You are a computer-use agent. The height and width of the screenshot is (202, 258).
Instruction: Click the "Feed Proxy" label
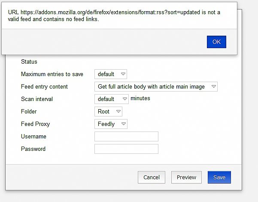35,124
